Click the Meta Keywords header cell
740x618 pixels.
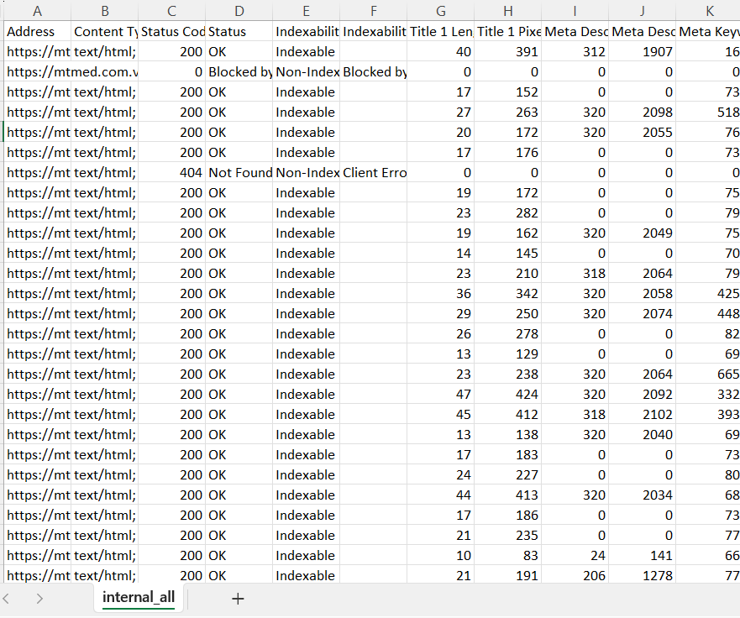pos(709,31)
